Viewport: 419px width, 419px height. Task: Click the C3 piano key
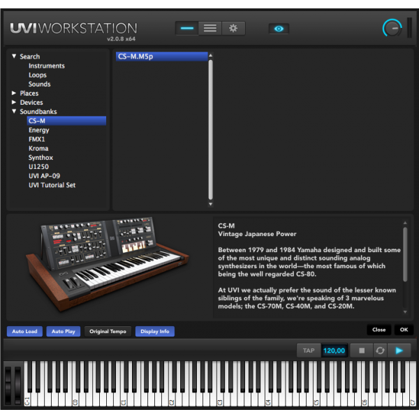click(x=220, y=399)
